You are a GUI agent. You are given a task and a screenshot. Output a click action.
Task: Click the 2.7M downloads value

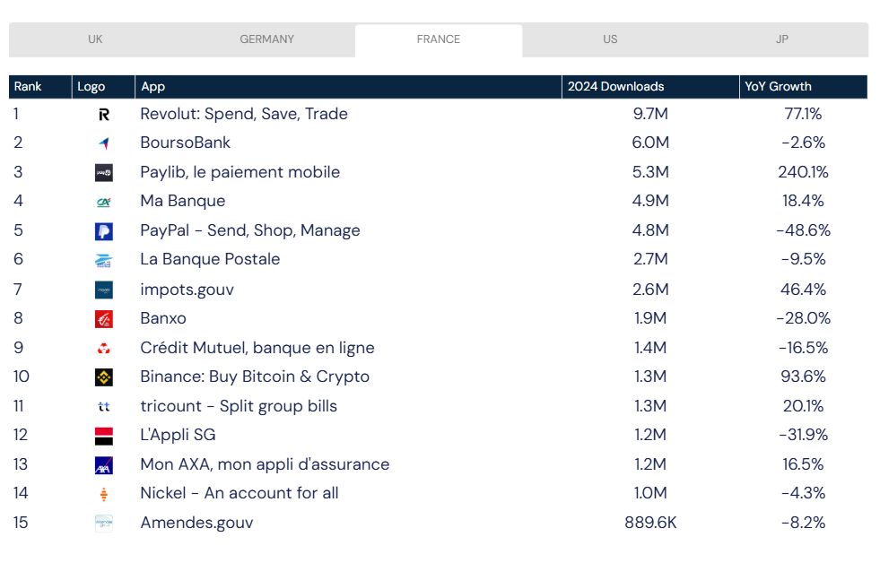click(650, 259)
